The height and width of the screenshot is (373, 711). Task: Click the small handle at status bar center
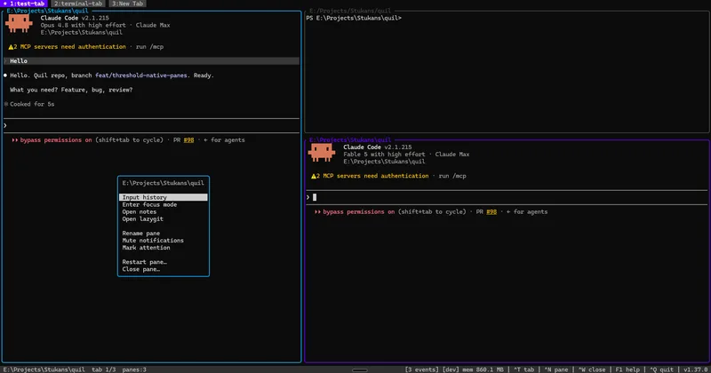click(x=360, y=370)
